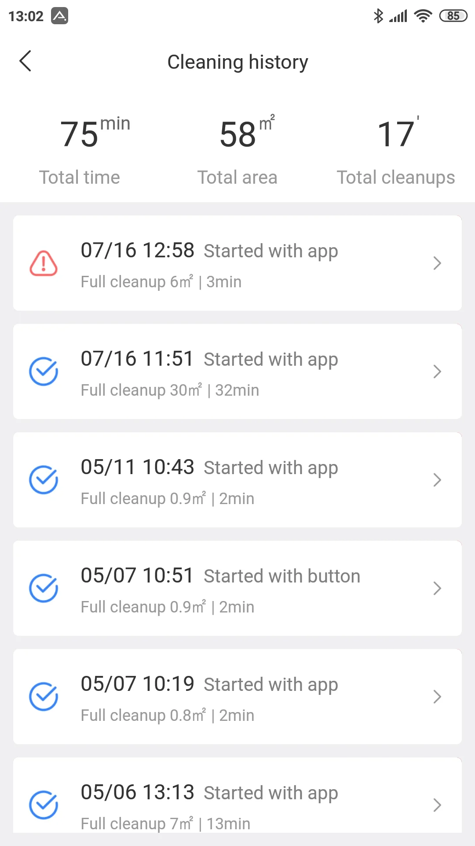Viewport: 475px width, 846px height.
Task: Expand the 07/16 11:51 entry chevron
Action: (437, 371)
